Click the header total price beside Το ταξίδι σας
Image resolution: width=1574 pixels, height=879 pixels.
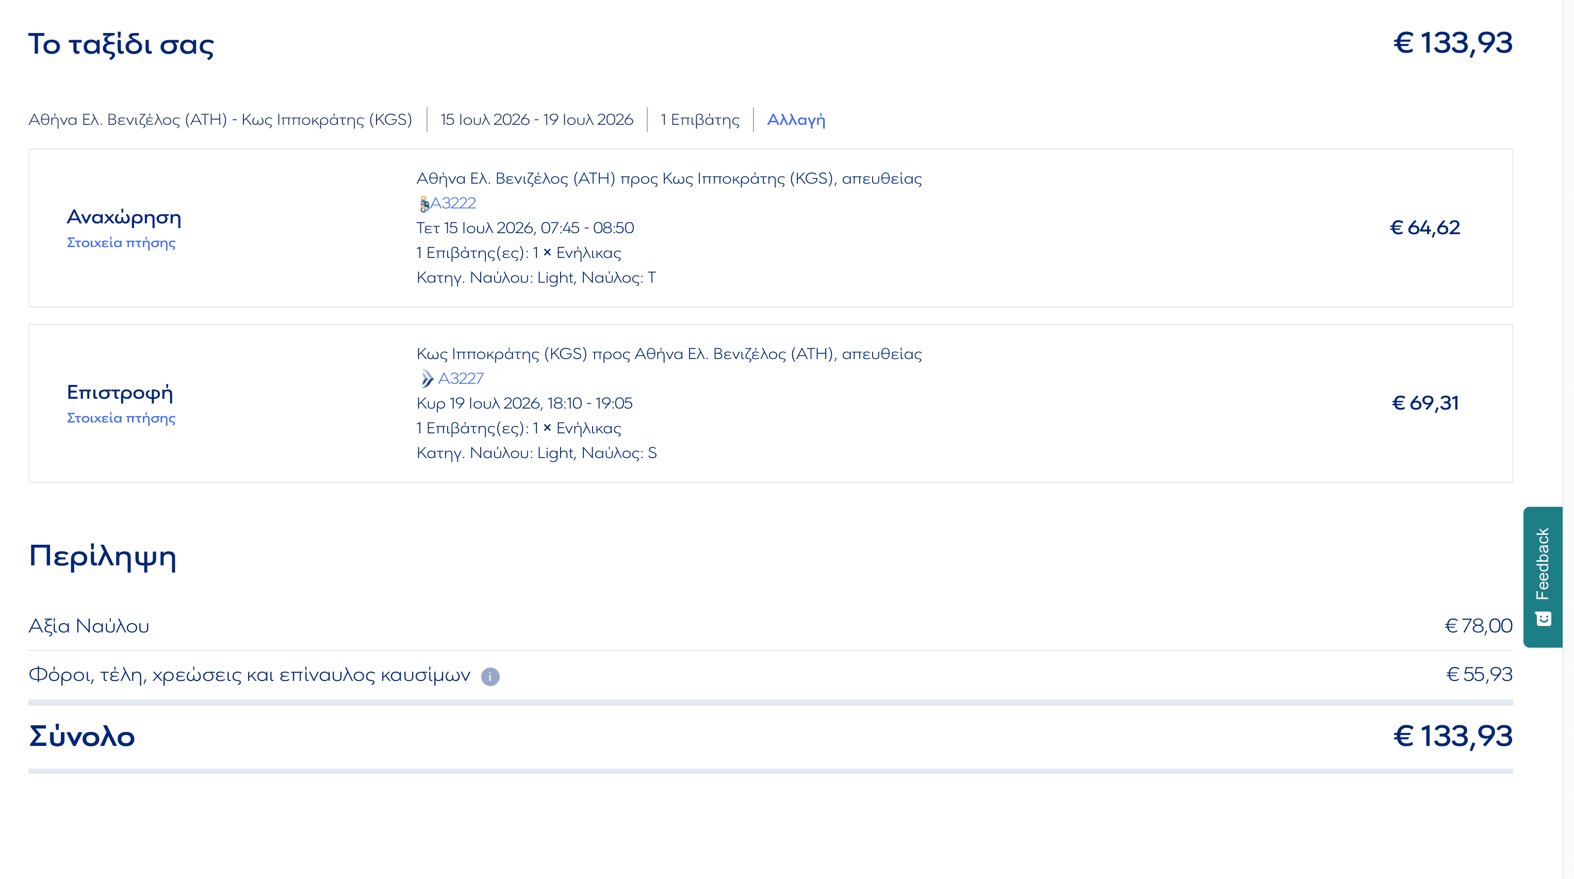click(1452, 43)
